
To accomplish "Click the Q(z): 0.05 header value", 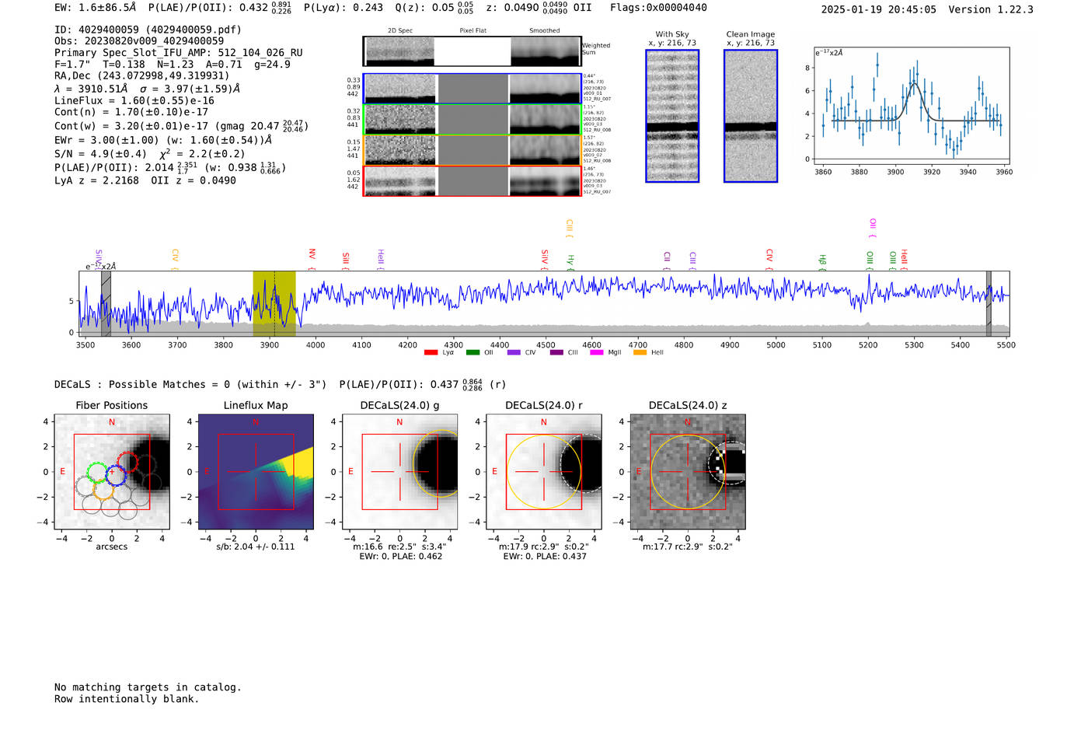I will [x=434, y=8].
